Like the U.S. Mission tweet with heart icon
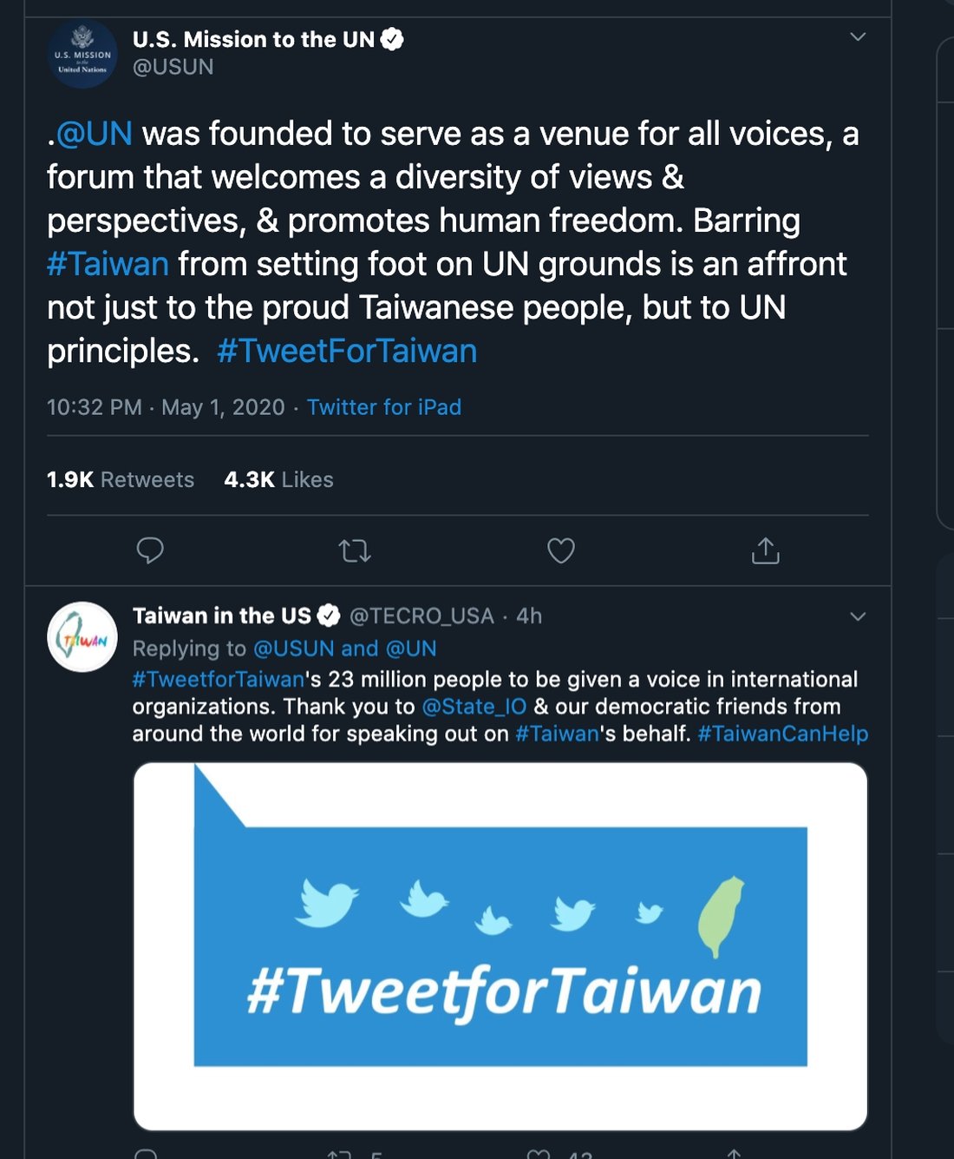954x1159 pixels. tap(561, 550)
